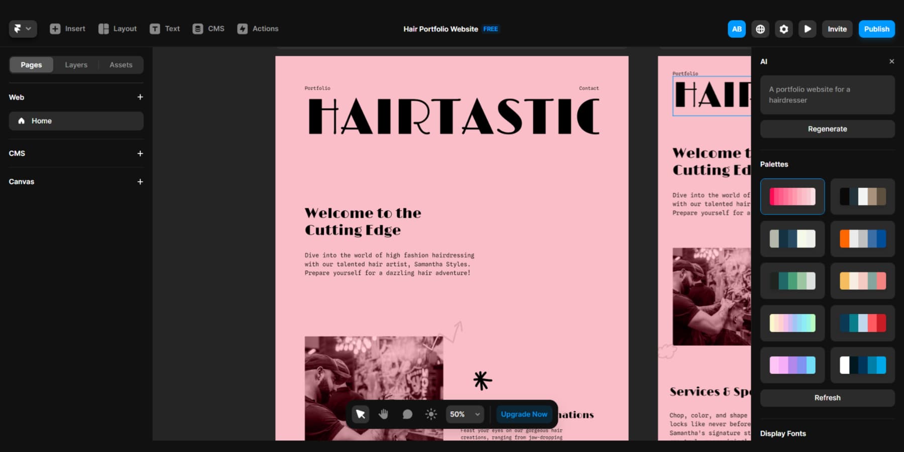Open the CMS panel from the toolbar
Viewport: 904px width, 452px height.
(208, 29)
